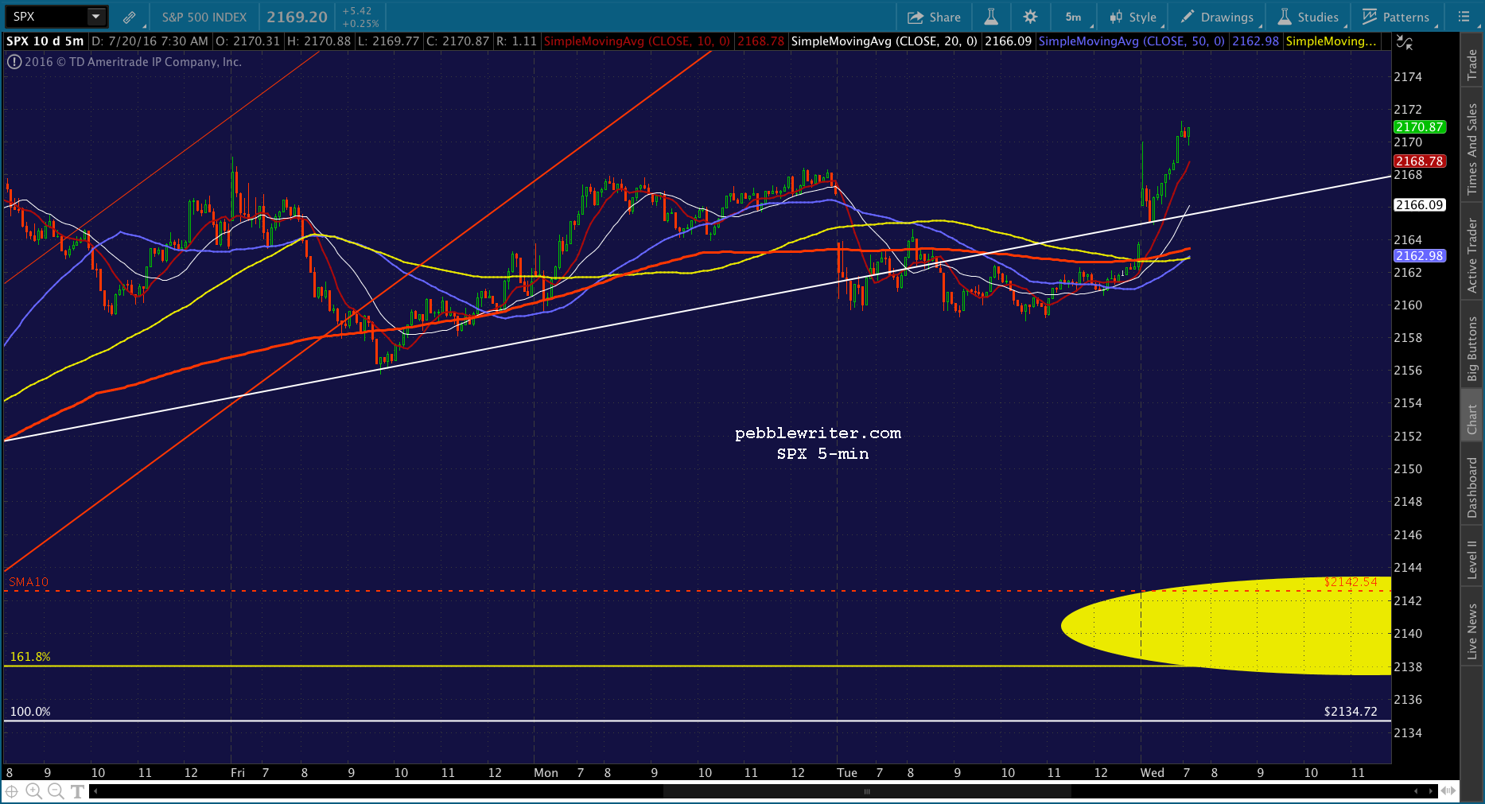Open the 5m timeframe dropdown

[1074, 17]
